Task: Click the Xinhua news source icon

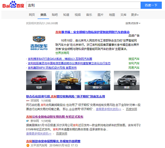Action: point(28,121)
